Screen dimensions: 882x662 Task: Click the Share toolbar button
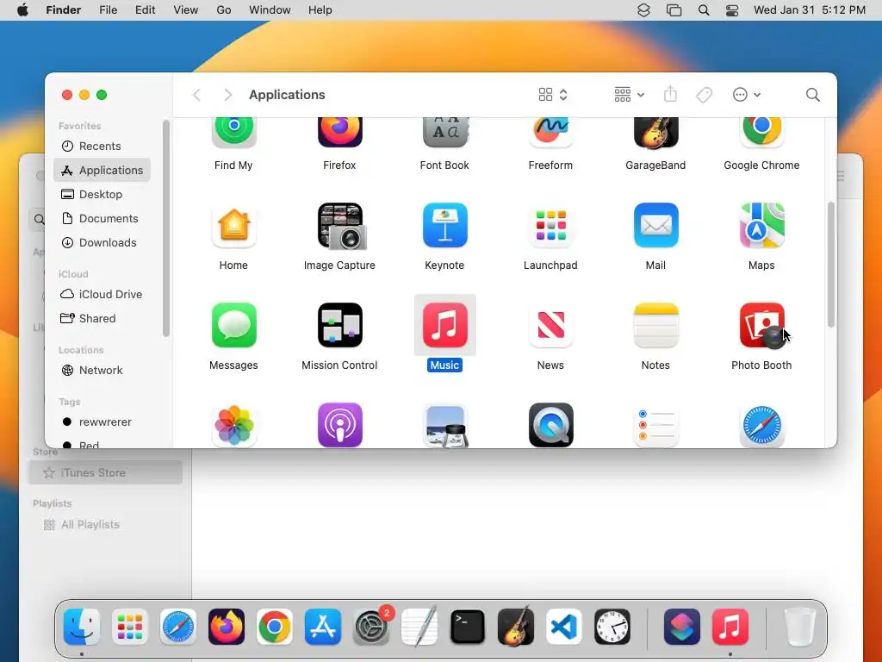tap(670, 95)
